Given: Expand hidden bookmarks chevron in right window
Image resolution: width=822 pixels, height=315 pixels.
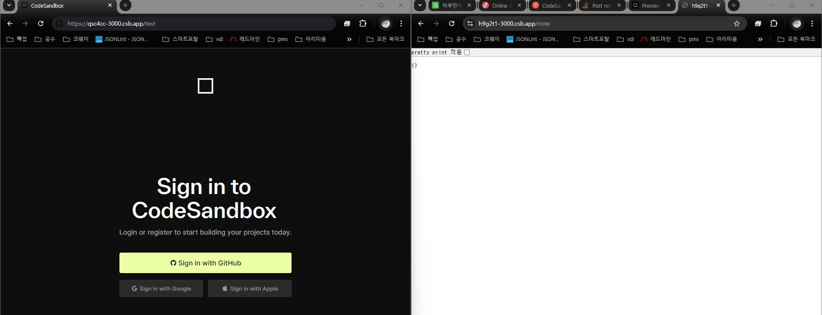Looking at the screenshot, I should (760, 39).
